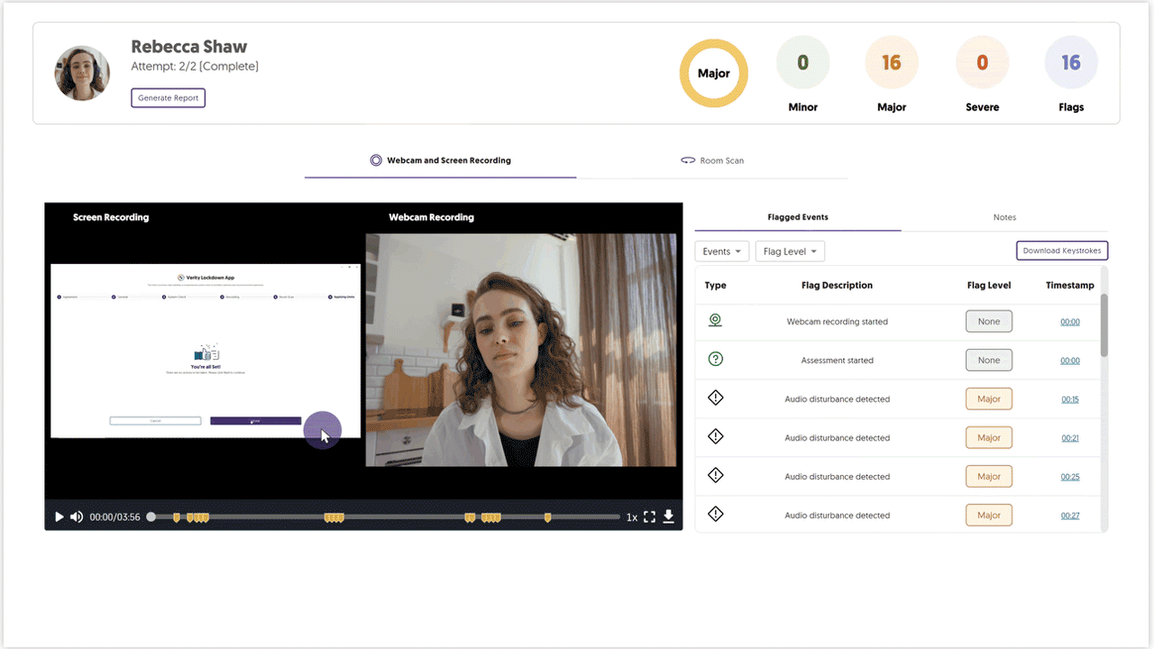Click the assessment started question icon
This screenshot has height=649, width=1154.
point(716,360)
